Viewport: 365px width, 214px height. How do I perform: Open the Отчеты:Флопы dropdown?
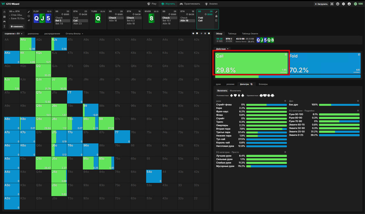click(x=74, y=34)
